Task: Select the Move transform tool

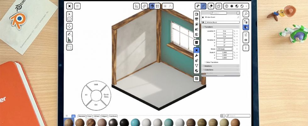Action: point(69,26)
